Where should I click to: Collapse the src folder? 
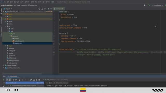click(5, 26)
